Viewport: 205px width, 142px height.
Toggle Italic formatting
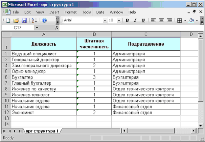135,20
